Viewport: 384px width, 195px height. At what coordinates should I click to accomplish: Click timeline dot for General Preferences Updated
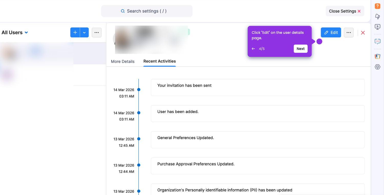139,139
